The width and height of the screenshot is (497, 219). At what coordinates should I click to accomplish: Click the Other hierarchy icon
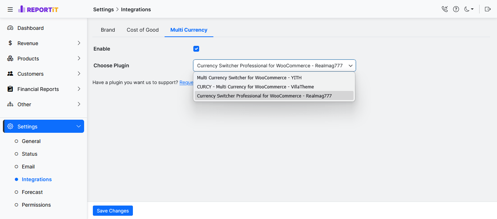tap(10, 104)
